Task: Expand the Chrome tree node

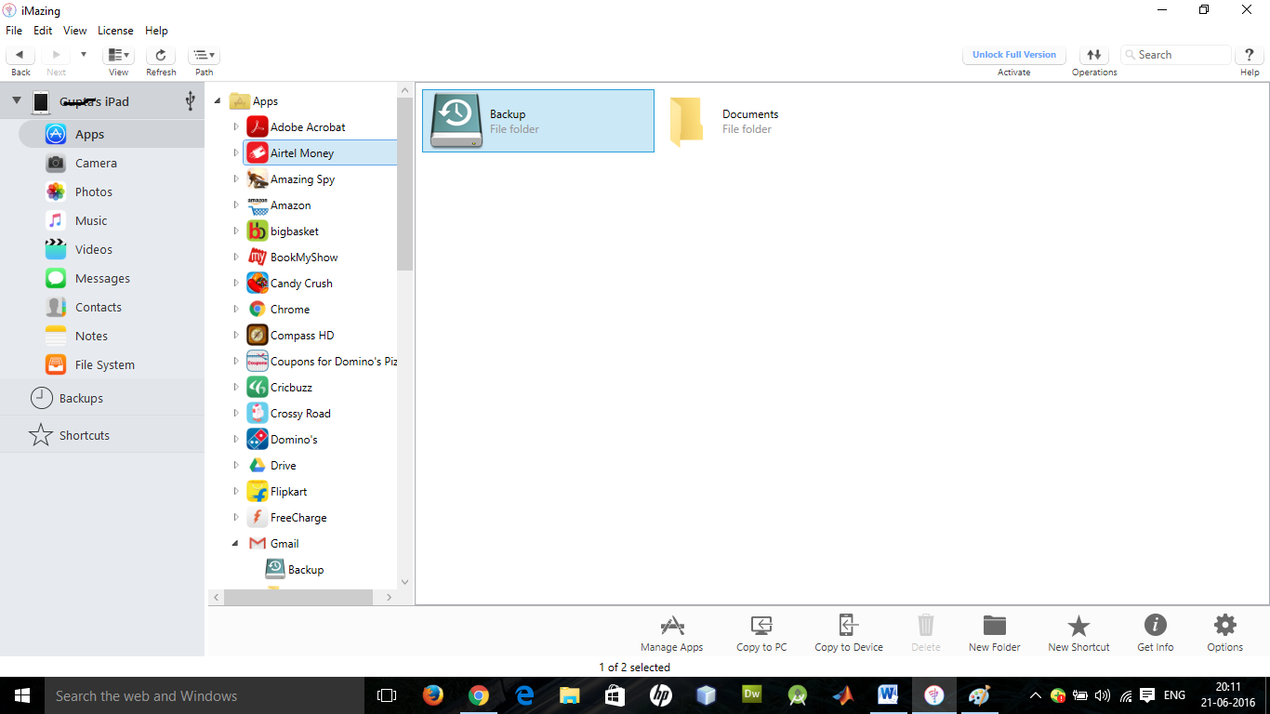Action: pos(235,310)
